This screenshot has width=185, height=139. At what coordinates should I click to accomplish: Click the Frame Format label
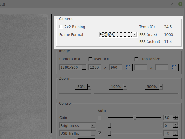71,35
